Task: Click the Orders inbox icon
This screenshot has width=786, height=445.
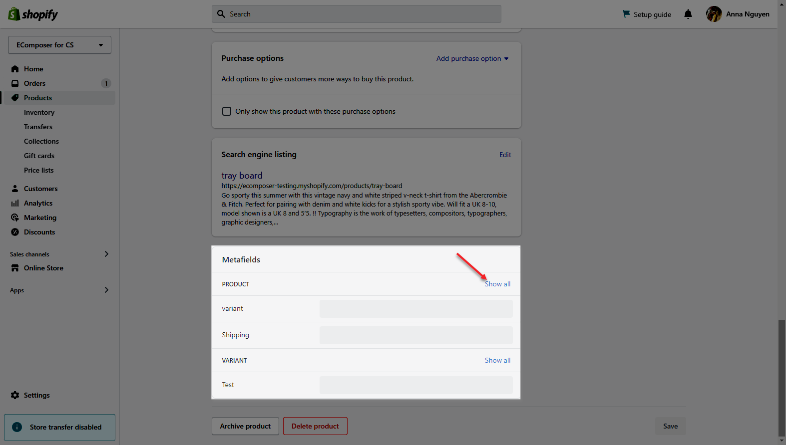Action: pyautogui.click(x=15, y=83)
